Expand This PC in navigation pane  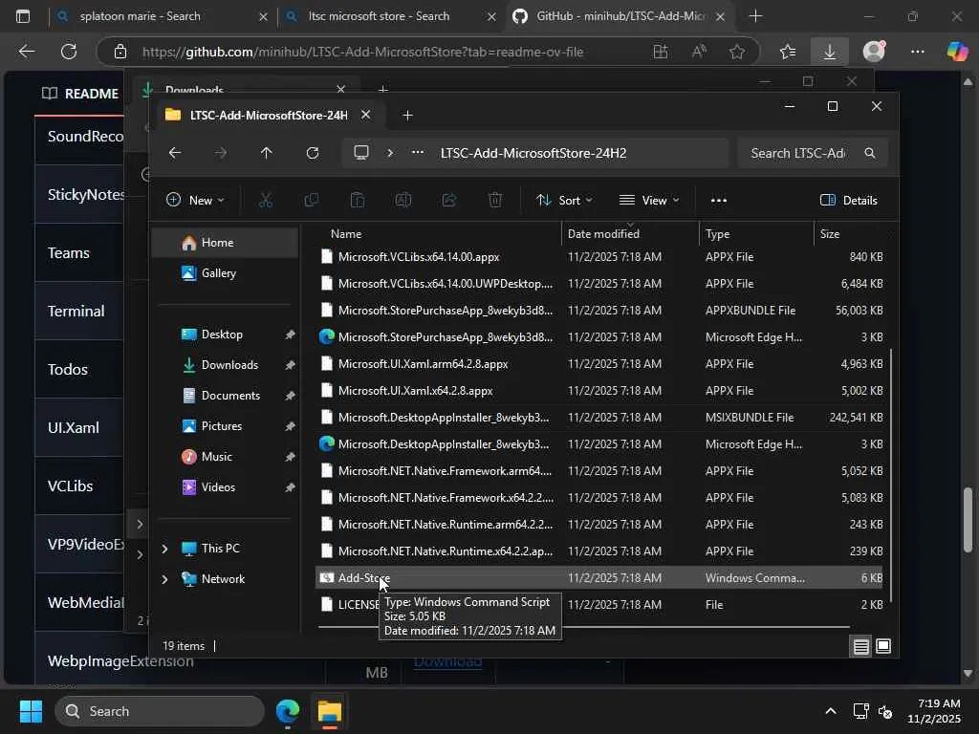(x=164, y=549)
